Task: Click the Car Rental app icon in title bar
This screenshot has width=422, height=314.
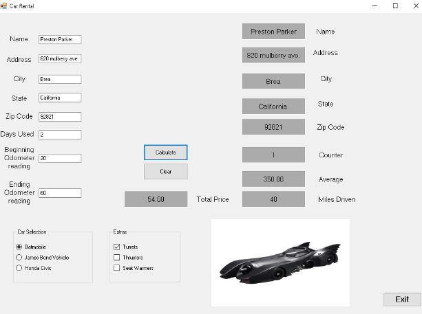Action: click(3, 5)
